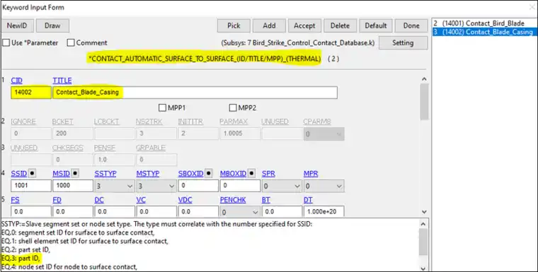The image size is (538, 272).
Task: Click the MPR label link
Action: (x=311, y=174)
